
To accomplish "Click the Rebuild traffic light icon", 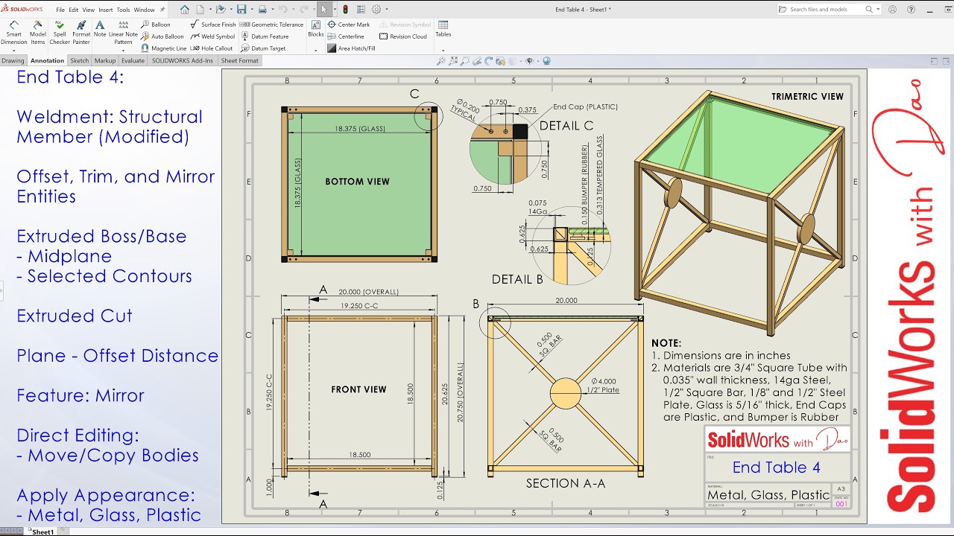I will pyautogui.click(x=345, y=10).
